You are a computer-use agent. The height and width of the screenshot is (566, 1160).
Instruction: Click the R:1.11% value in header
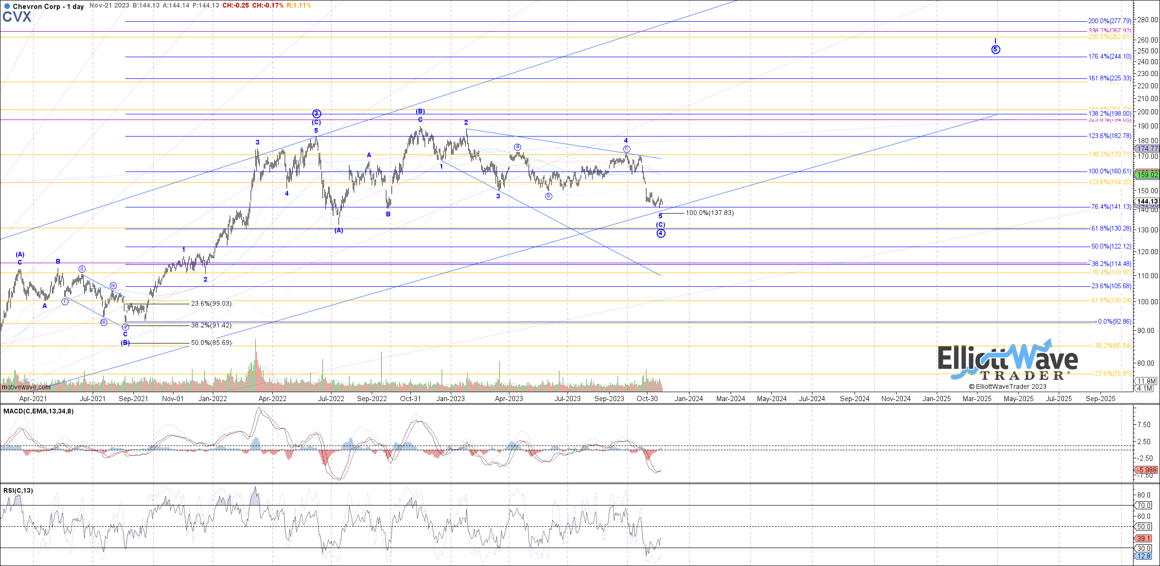(299, 6)
